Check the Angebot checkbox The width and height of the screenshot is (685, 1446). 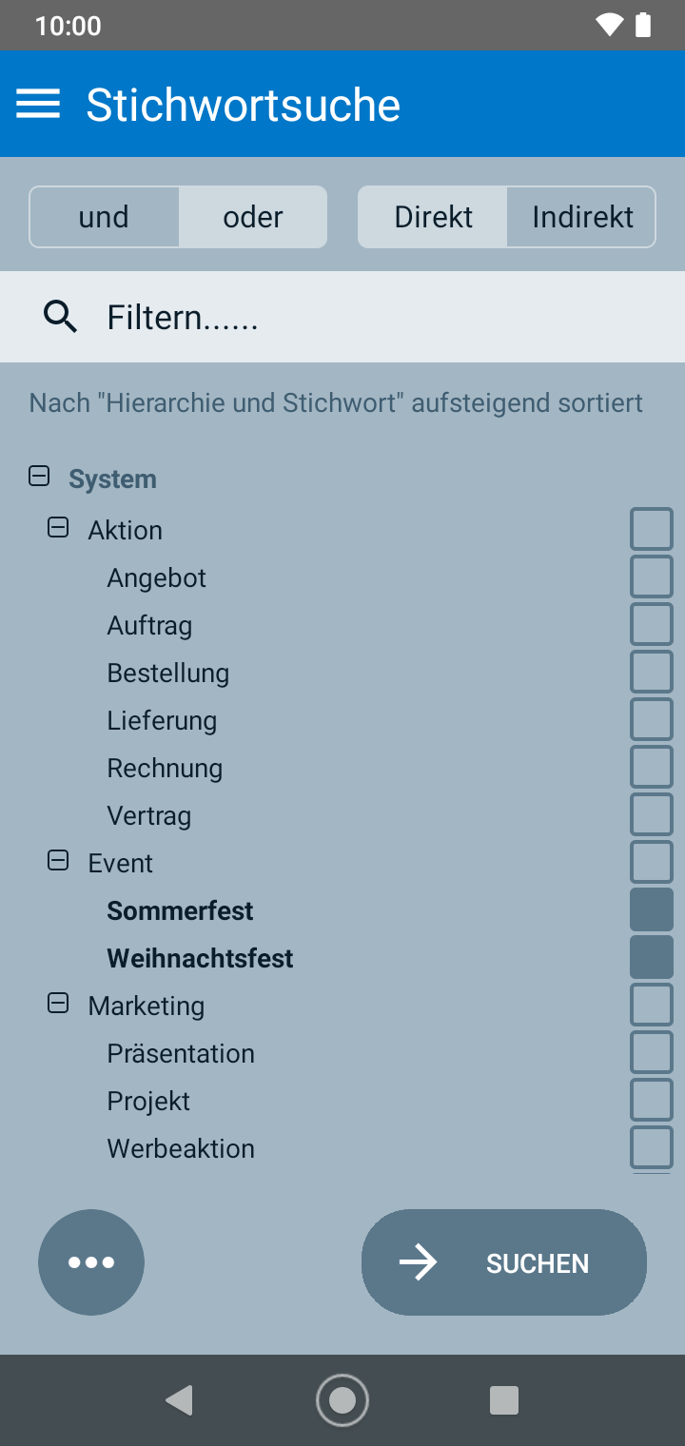(651, 576)
